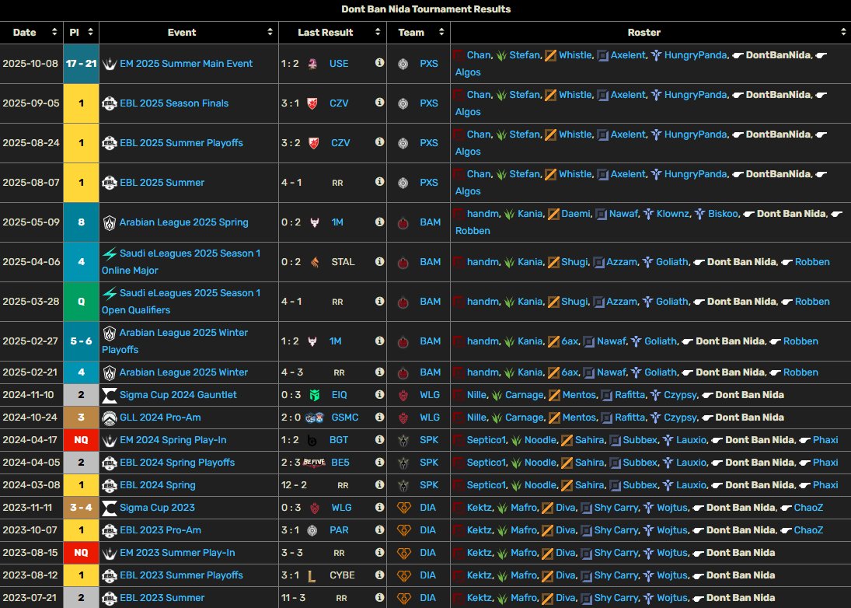The image size is (851, 608).
Task: Open EBL 2025 Season Finals link
Action: pyautogui.click(x=174, y=103)
